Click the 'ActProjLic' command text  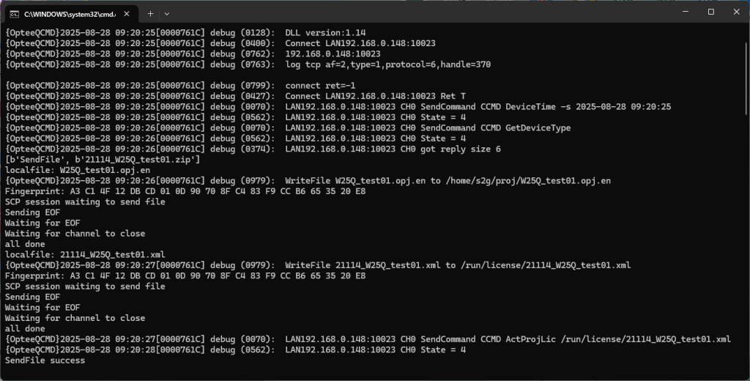pyautogui.click(x=530, y=339)
